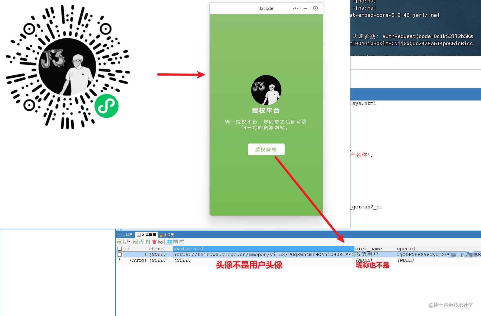This screenshot has width=481, height=316.
Task: Select the 微信用户 nickname cell
Action: [375, 254]
